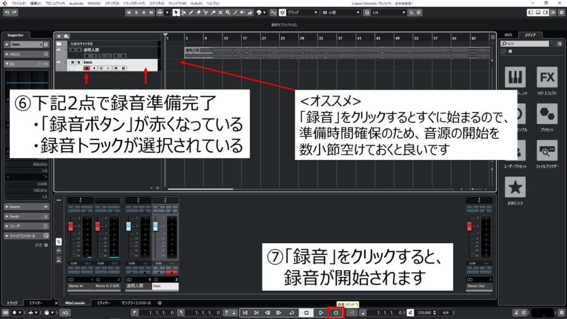
Task: Switch to the VSTi tab
Action: [x=508, y=35]
